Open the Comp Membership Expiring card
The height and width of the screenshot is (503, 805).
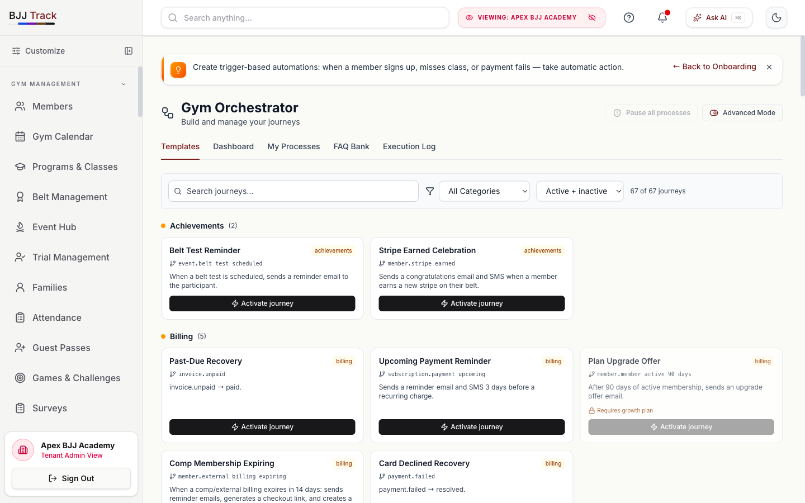[x=262, y=477]
